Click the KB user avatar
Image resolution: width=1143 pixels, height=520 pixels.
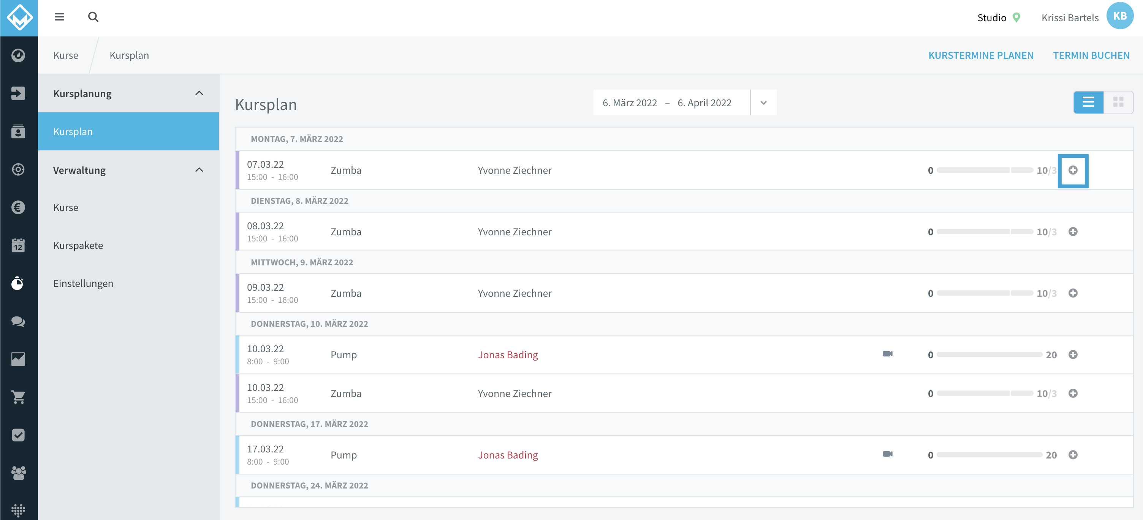[x=1120, y=16]
